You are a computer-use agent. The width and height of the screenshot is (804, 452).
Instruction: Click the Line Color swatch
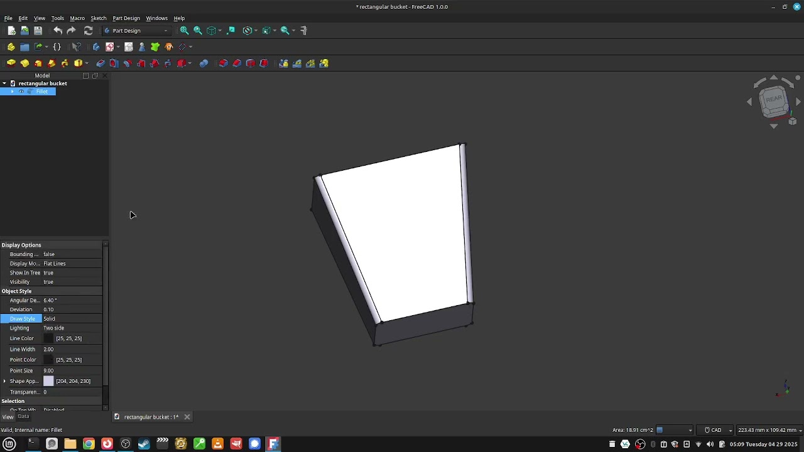pos(48,338)
